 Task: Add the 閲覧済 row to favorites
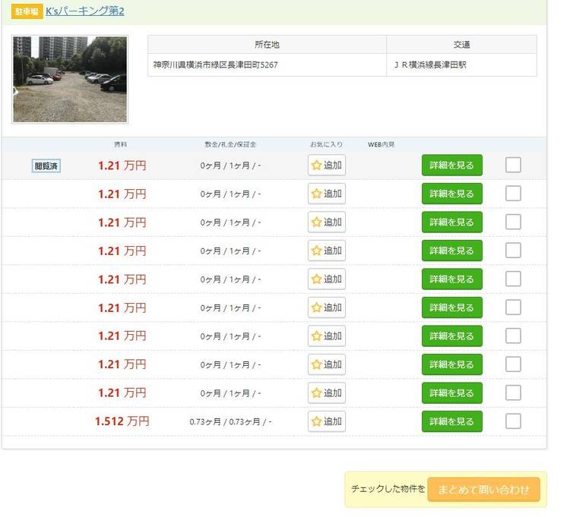tap(327, 166)
